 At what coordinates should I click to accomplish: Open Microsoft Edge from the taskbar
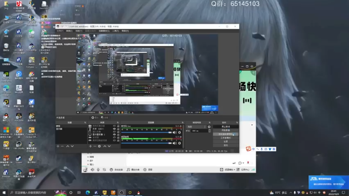[x=88, y=193]
